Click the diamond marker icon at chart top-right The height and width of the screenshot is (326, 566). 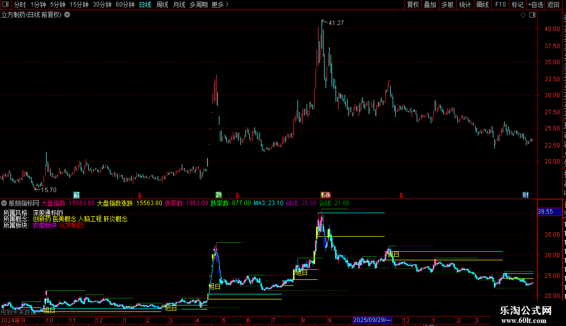pyautogui.click(x=523, y=15)
